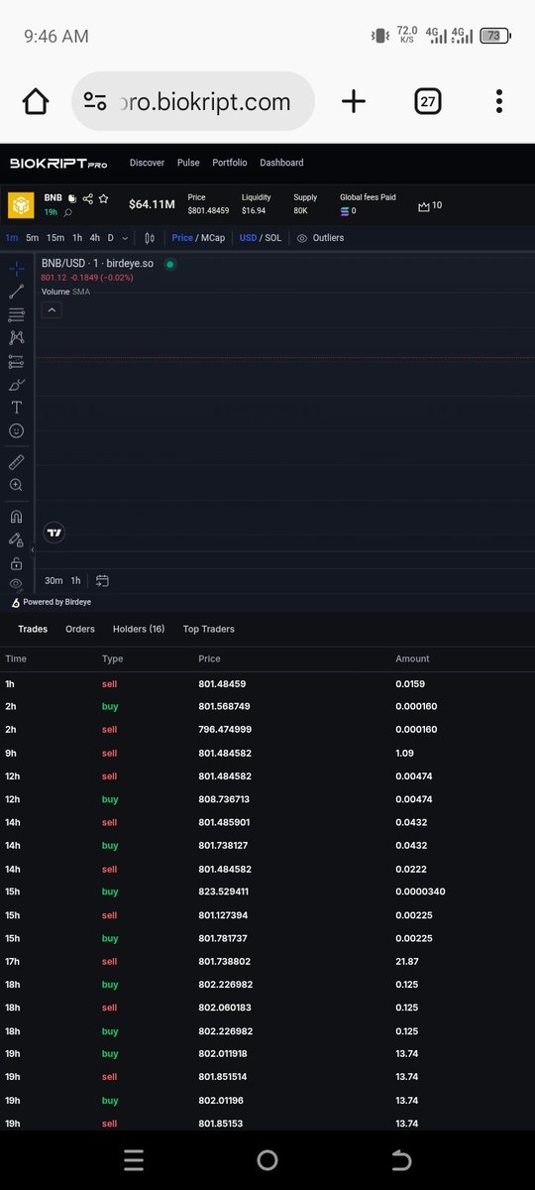Select the 1m timeframe

coord(12,238)
